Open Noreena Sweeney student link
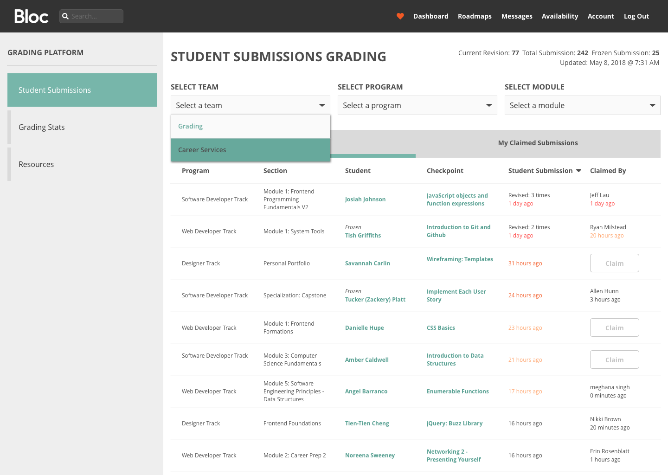The image size is (668, 475). point(370,456)
